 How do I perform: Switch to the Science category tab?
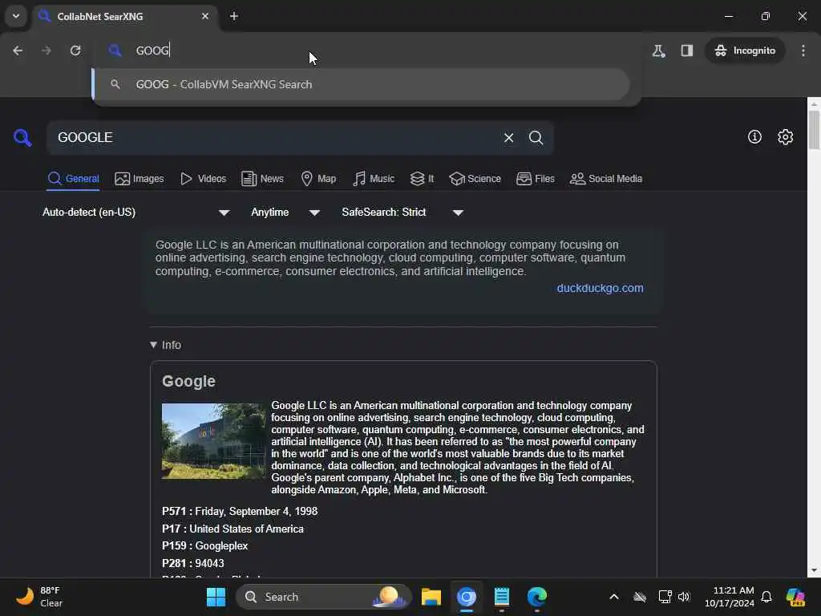point(475,179)
